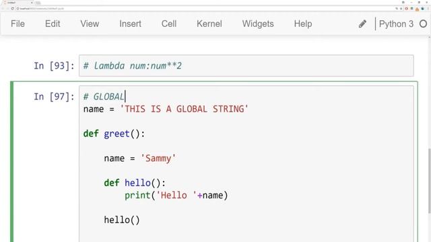This screenshot has height=242, width=431.
Task: Click the 'def greet():' line
Action: [x=114, y=134]
